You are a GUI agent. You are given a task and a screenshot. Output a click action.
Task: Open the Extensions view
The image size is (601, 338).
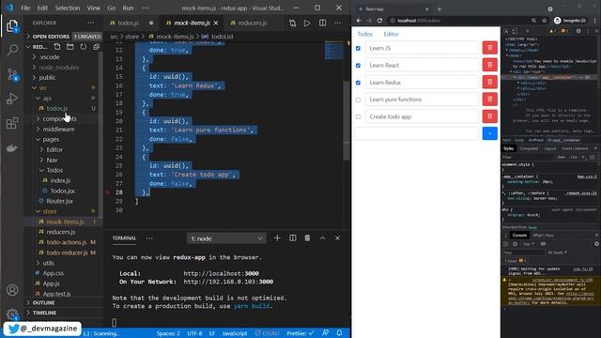[x=12, y=123]
